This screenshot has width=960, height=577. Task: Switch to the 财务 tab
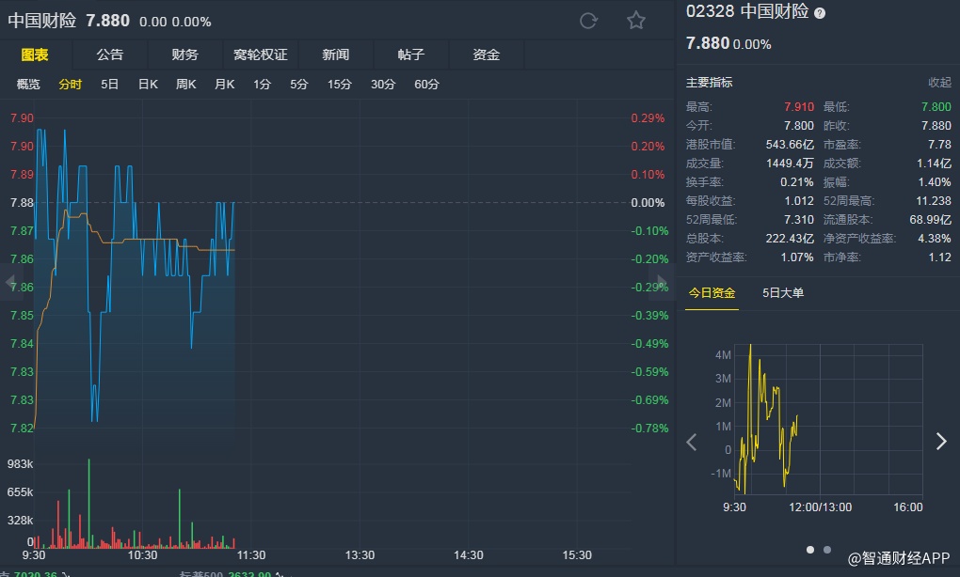pos(185,55)
